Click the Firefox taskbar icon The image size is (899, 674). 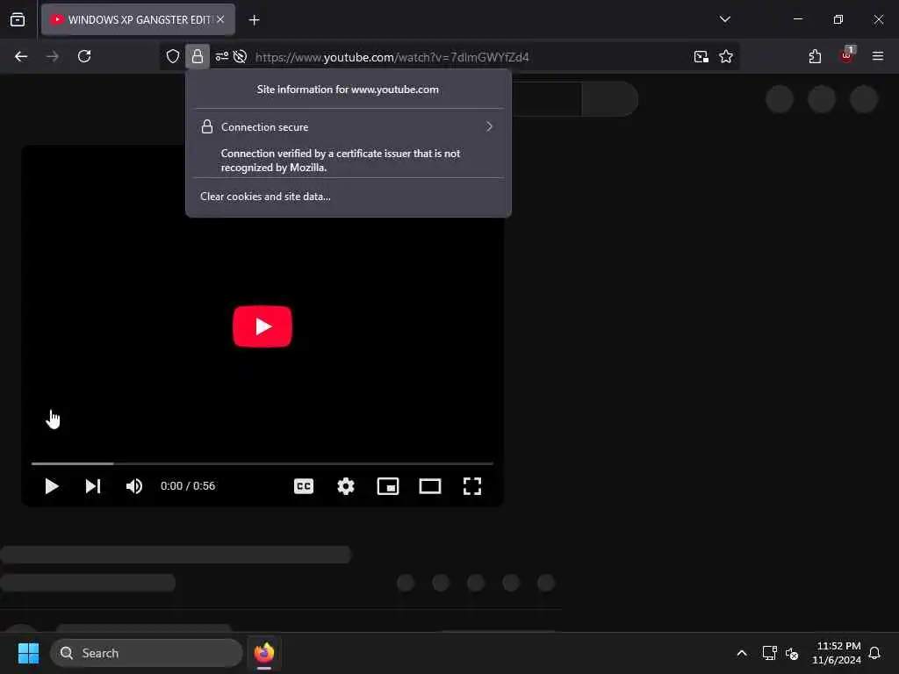coord(263,653)
